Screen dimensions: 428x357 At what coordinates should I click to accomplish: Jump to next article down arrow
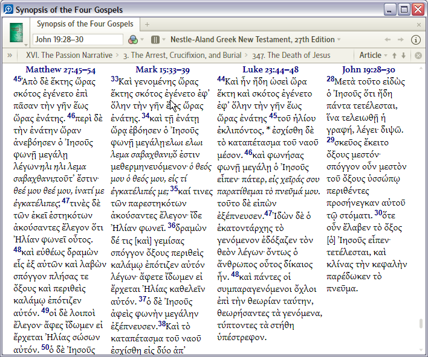coord(403,55)
